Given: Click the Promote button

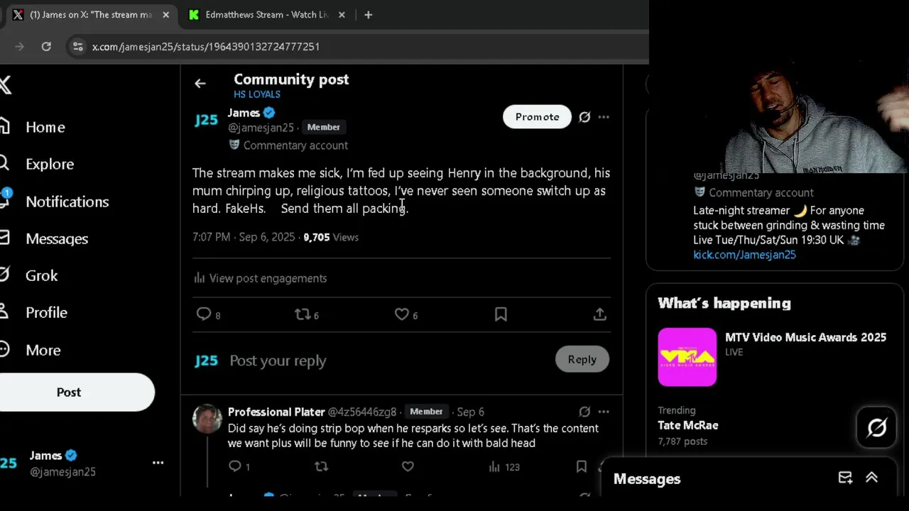Looking at the screenshot, I should tap(537, 117).
